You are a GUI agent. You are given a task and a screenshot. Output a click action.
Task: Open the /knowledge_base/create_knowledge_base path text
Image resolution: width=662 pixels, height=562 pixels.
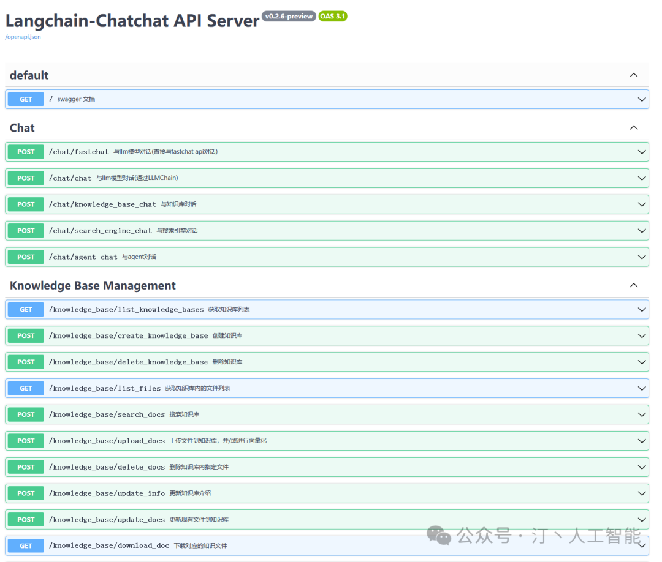click(128, 335)
